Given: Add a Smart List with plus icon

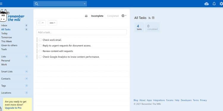Looking at the screenshot, I should 26,72.
